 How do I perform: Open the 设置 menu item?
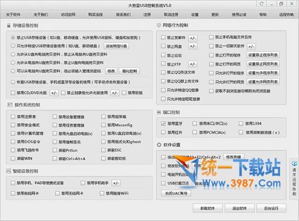[x=195, y=14]
